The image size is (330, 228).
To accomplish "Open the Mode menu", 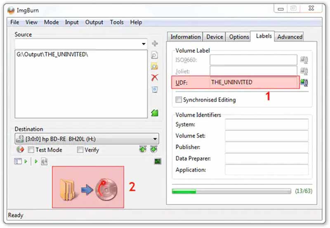I will 52,22.
